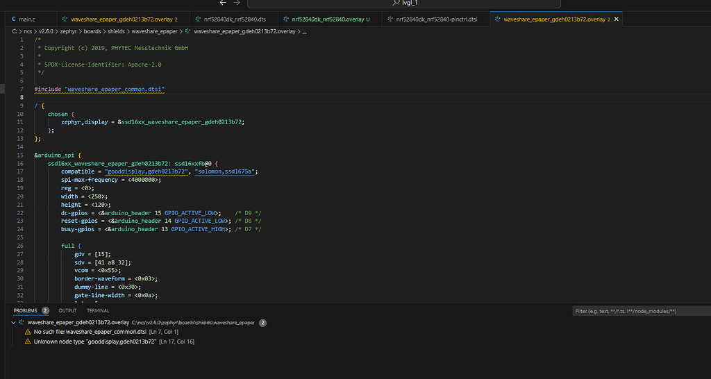The width and height of the screenshot is (711, 379).
Task: Click the problems count badge on PROBLEMS tab
Action: point(45,311)
